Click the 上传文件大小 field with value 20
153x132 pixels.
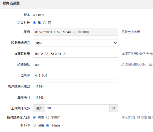(77, 108)
